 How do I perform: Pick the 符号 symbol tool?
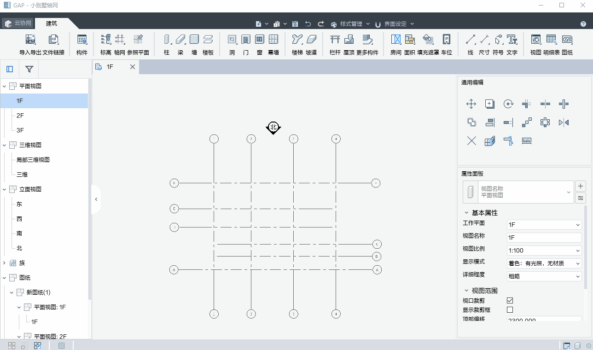click(498, 45)
